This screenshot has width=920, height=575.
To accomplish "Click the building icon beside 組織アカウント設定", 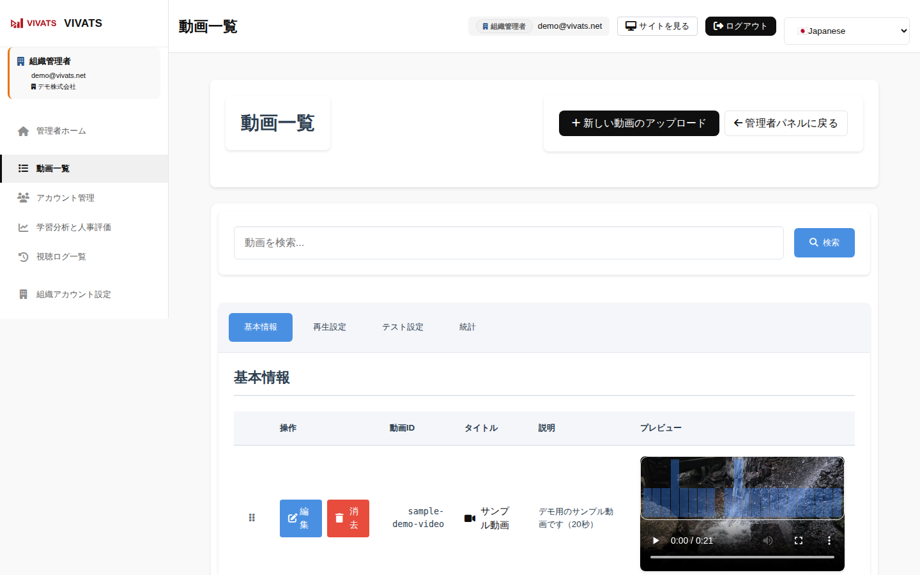I will point(23,295).
